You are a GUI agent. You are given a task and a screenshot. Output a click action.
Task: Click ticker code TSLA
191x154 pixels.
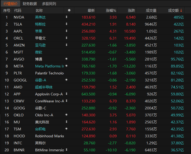coord(18,24)
